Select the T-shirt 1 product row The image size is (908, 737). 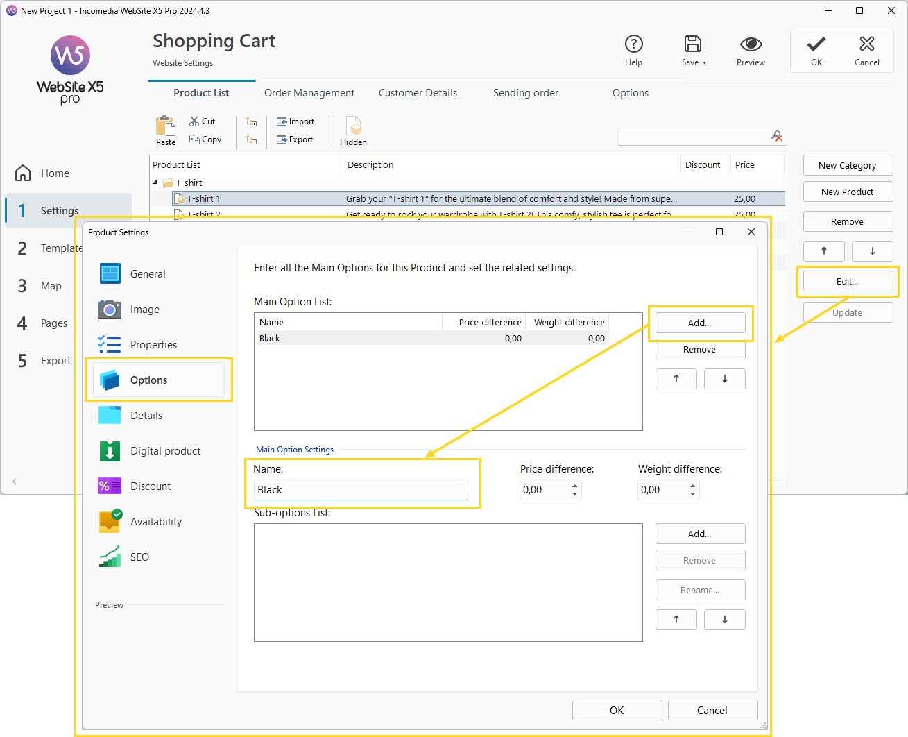tap(479, 198)
